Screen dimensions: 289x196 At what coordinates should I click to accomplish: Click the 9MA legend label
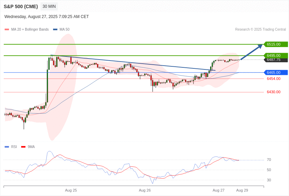[31, 147]
